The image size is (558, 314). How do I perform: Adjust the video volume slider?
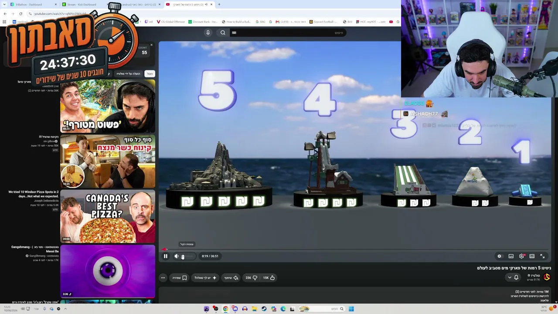[187, 256]
